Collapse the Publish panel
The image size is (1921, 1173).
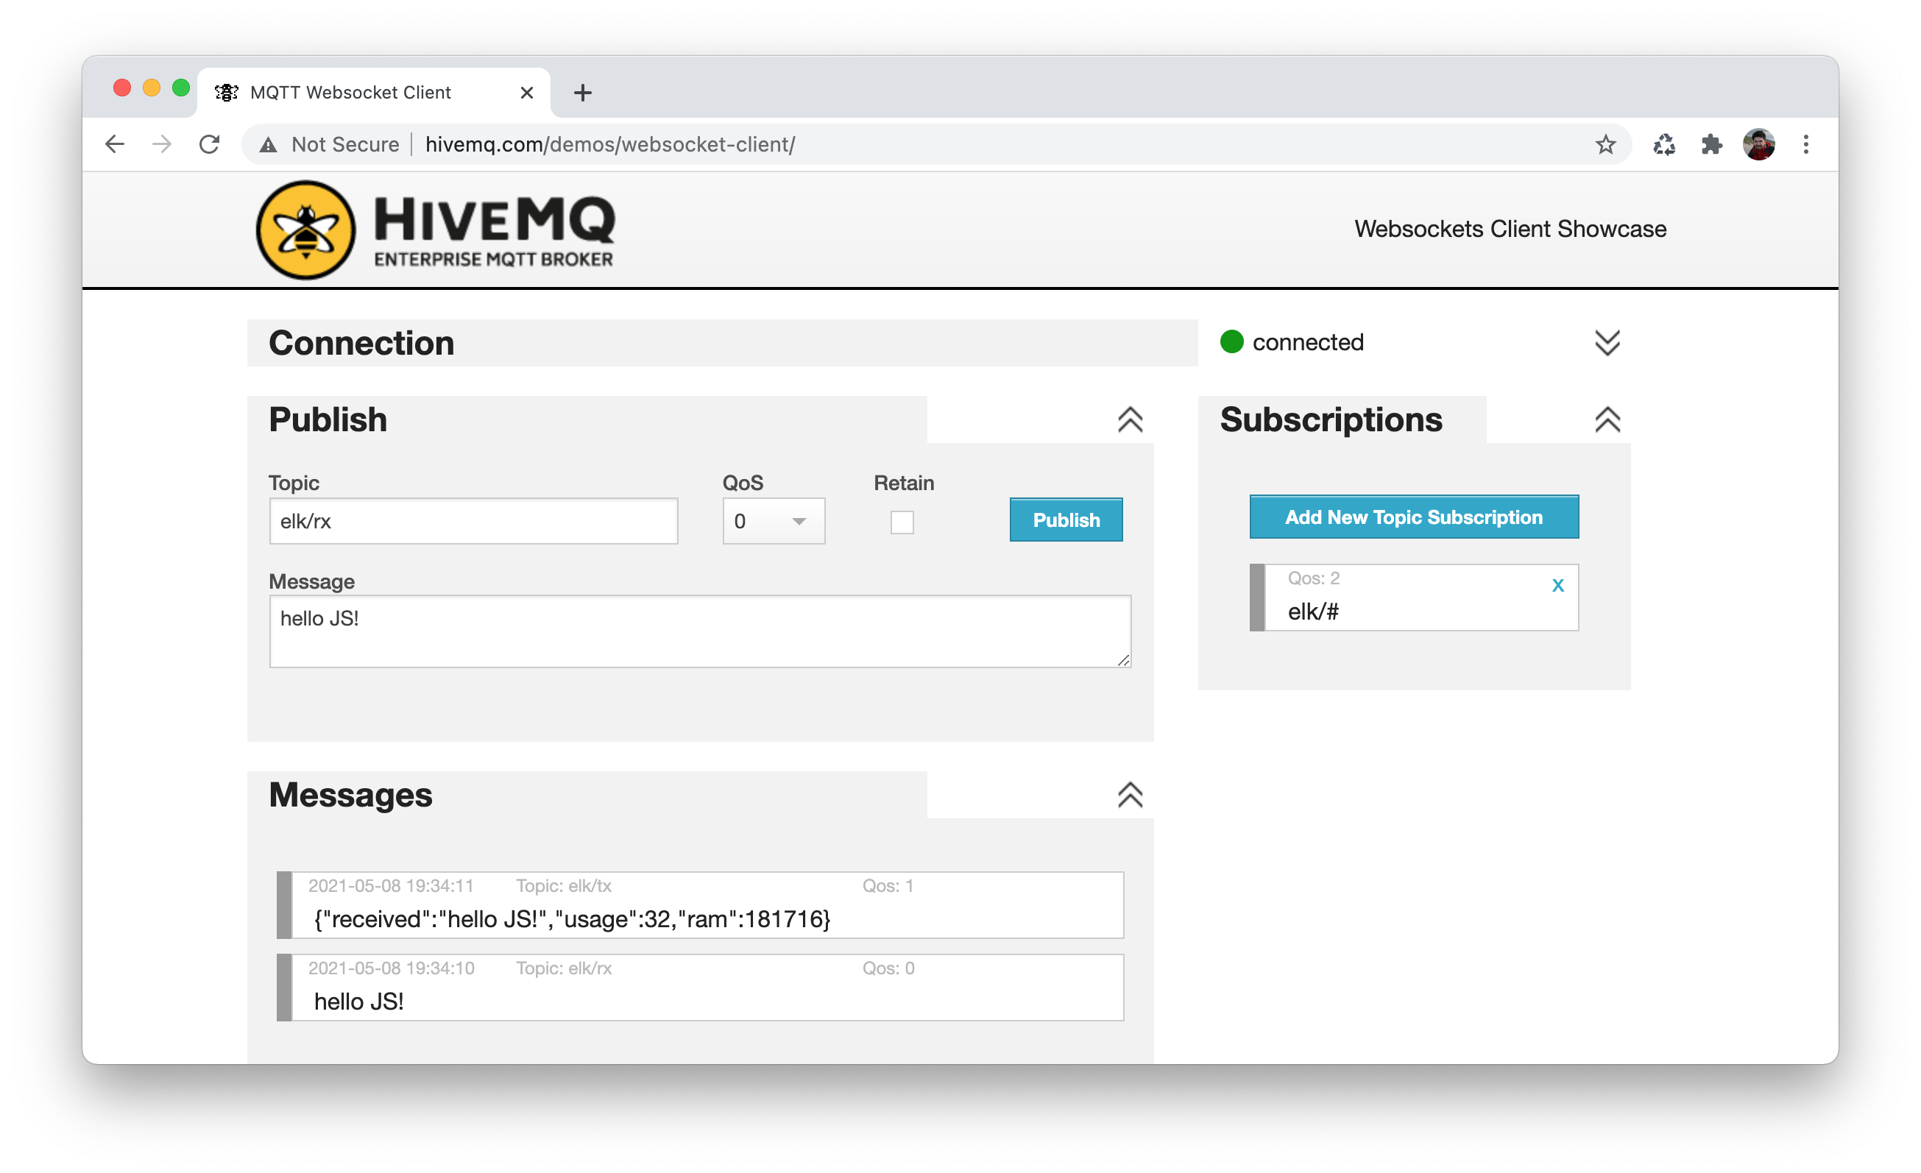tap(1130, 419)
